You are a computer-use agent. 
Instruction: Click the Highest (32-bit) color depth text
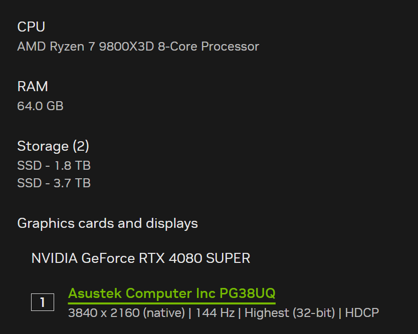(x=289, y=313)
